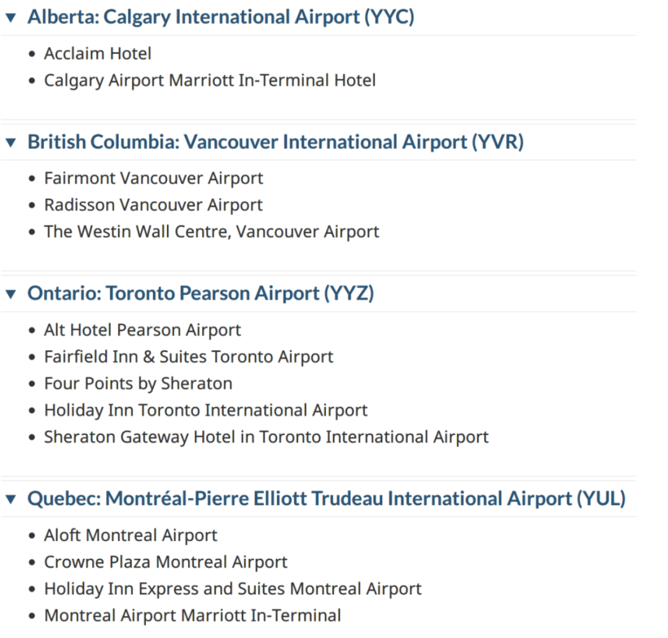Select Acclaim Hotel list entry
Viewport: 668px width, 638px height.
pos(97,54)
